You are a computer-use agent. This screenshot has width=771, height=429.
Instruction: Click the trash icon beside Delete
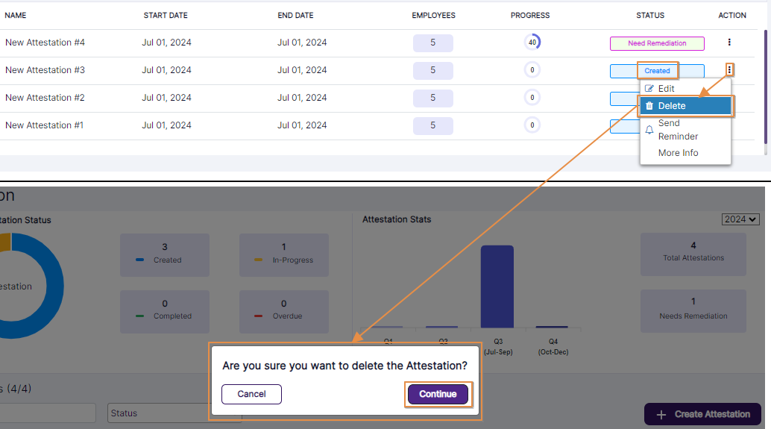(649, 106)
